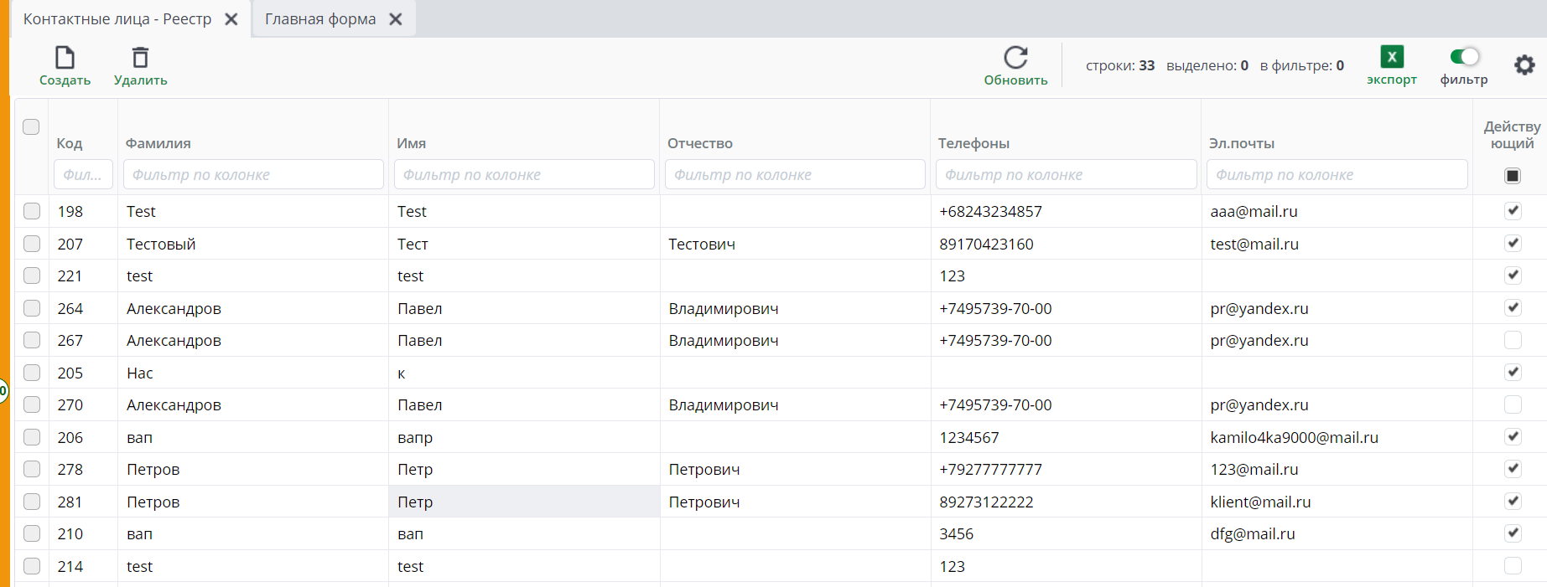Click the Фамилия column filter field

click(253, 175)
